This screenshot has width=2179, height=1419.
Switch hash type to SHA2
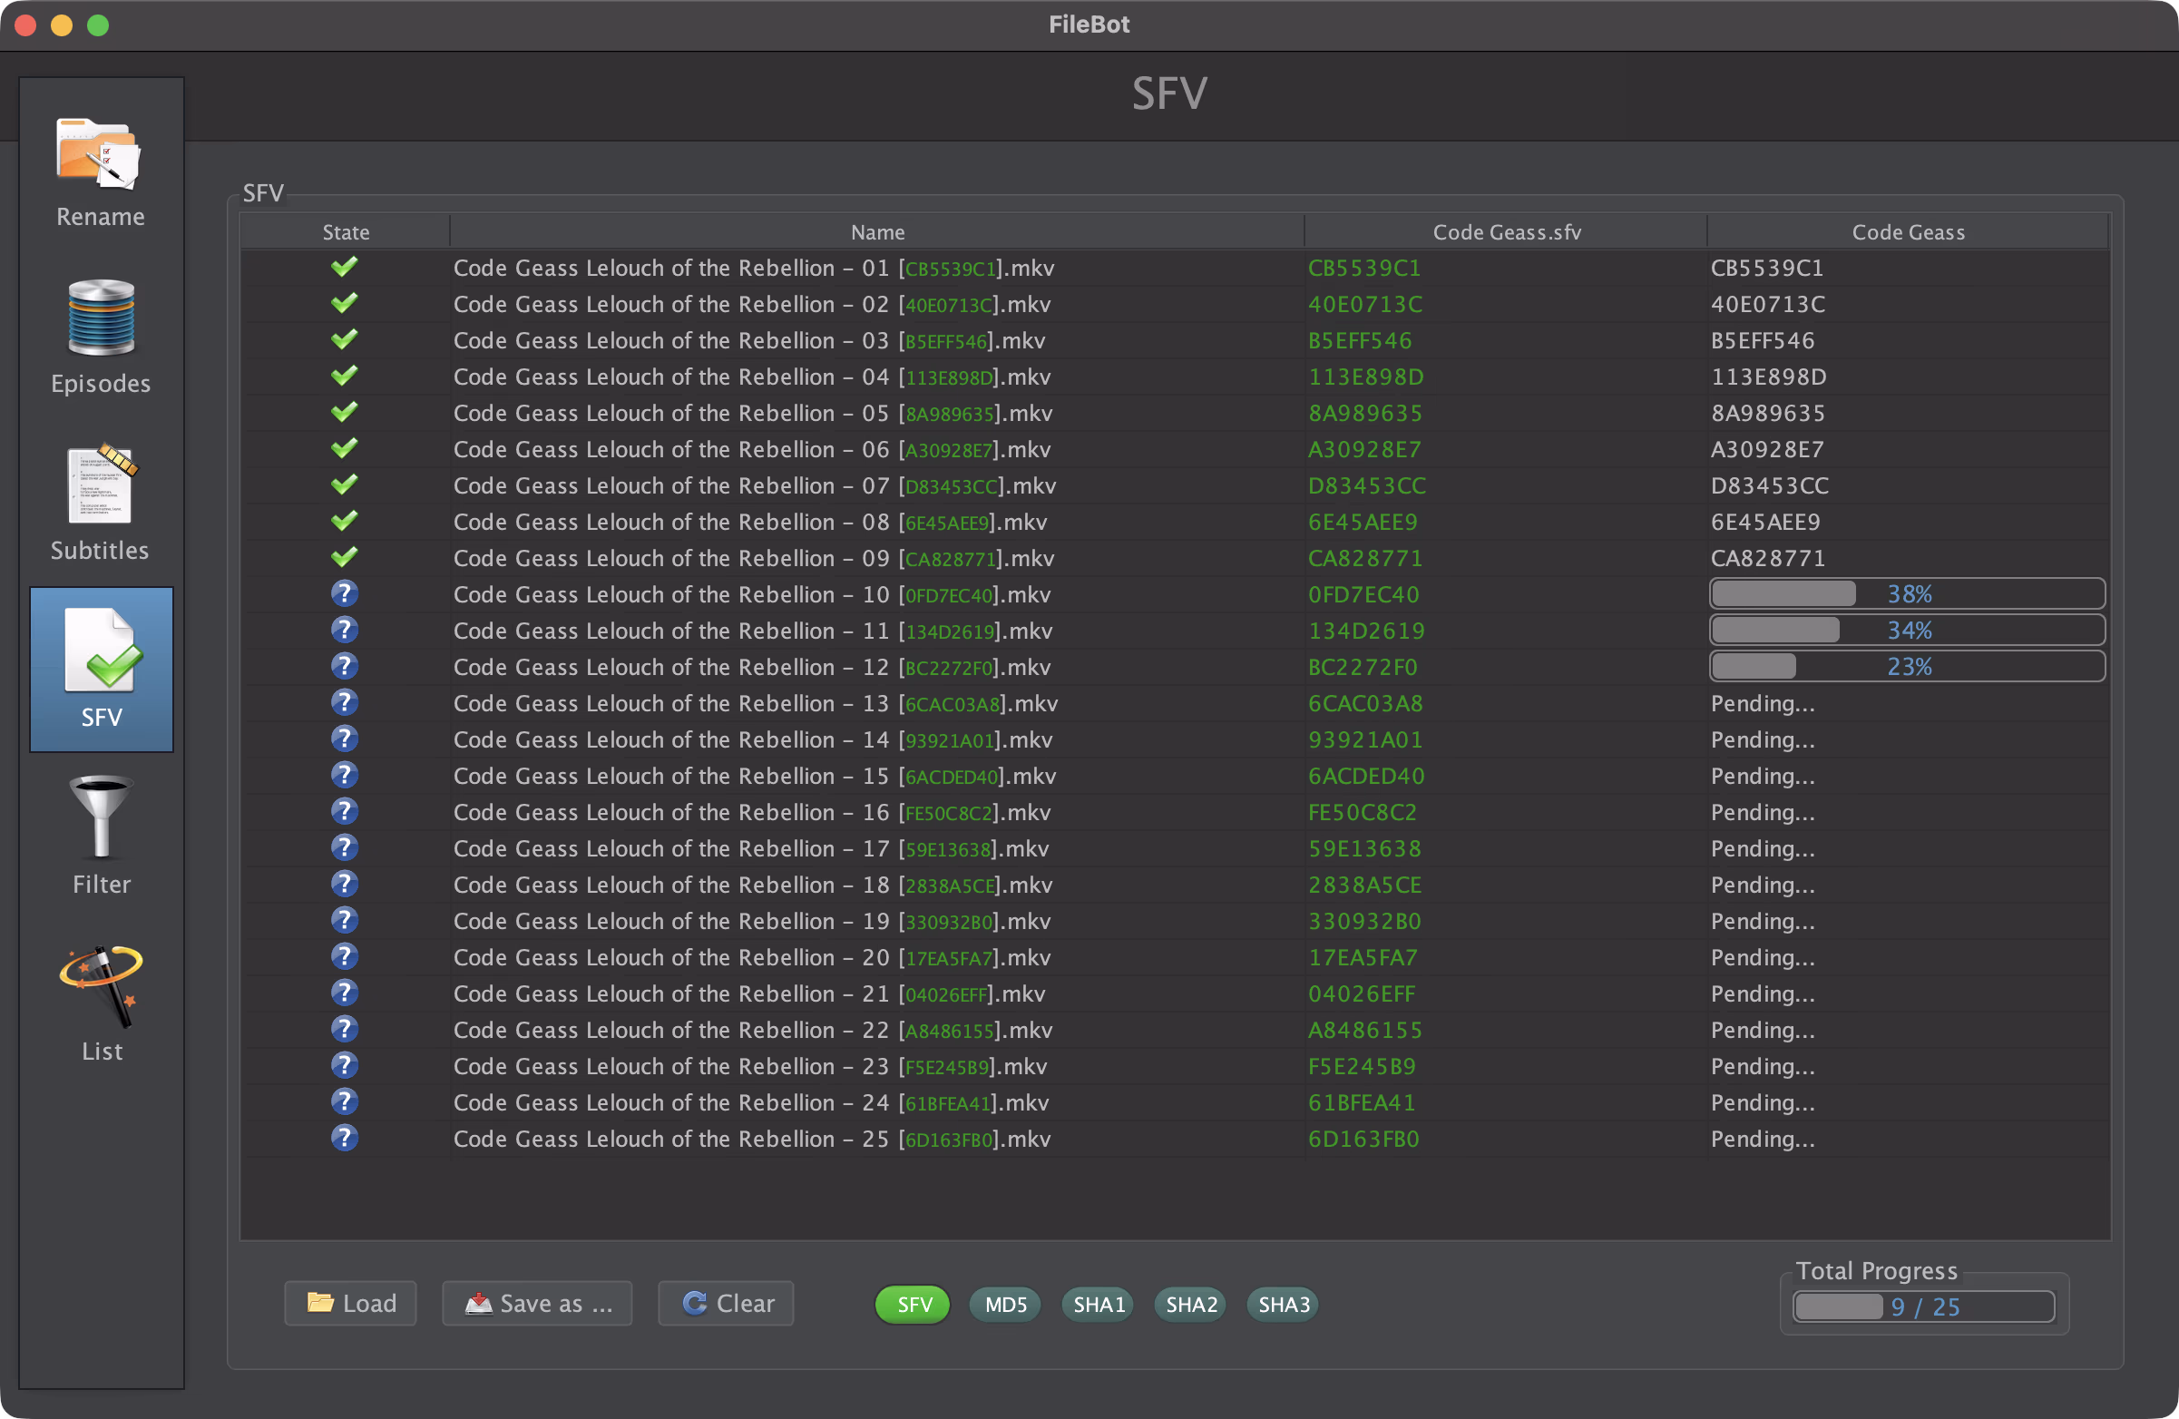[x=1190, y=1304]
